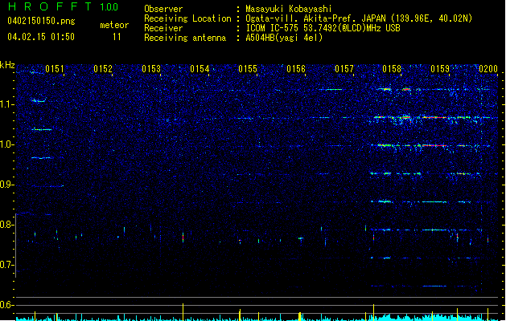Click the 0200 time marker
This screenshot has width=506, height=321.
click(488, 69)
